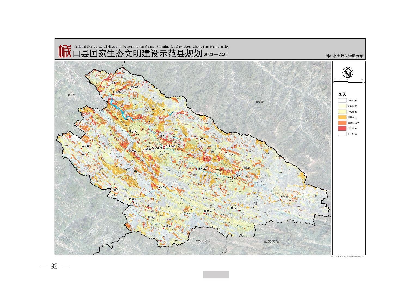
Task: Click the Chinese title 口县国家生态文明建设示范县规划
Action: point(137,54)
